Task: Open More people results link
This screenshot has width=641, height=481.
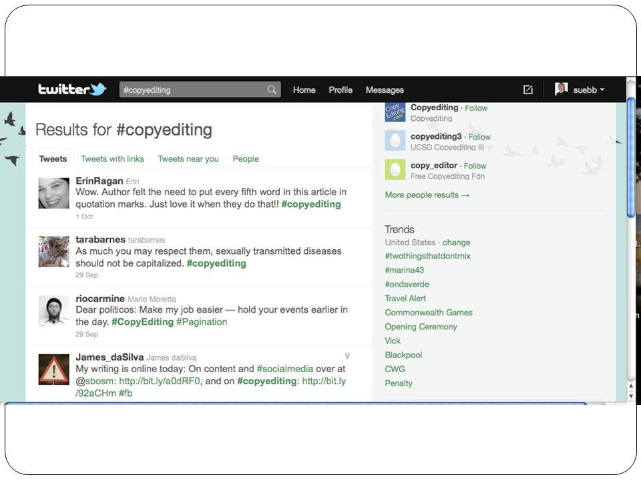Action: click(427, 194)
